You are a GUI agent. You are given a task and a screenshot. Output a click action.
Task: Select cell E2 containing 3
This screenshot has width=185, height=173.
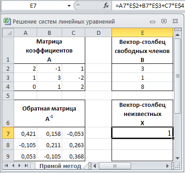coord(142,68)
